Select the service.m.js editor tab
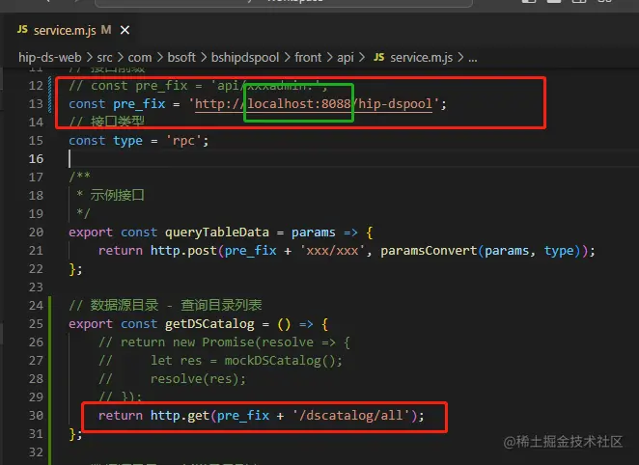The height and width of the screenshot is (465, 639). 73,30
